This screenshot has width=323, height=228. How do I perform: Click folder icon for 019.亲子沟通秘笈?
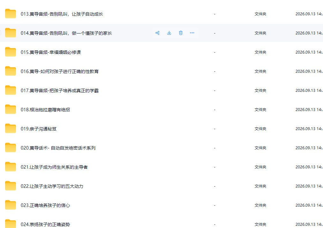coord(11,129)
